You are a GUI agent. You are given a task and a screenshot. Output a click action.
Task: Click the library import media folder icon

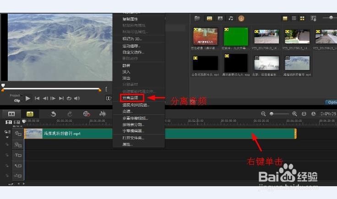coord(197,18)
